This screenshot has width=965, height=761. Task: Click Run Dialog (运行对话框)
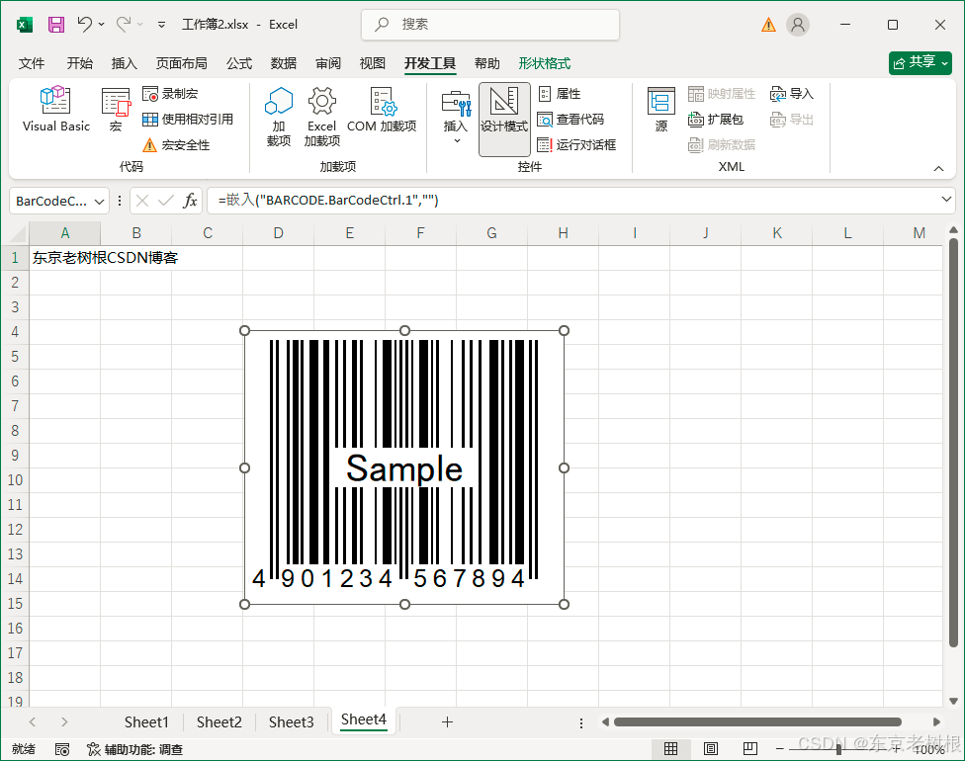tap(576, 145)
